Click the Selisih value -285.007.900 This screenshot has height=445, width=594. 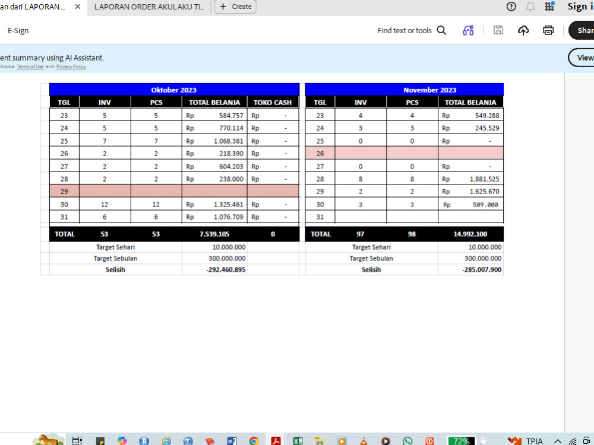[482, 269]
